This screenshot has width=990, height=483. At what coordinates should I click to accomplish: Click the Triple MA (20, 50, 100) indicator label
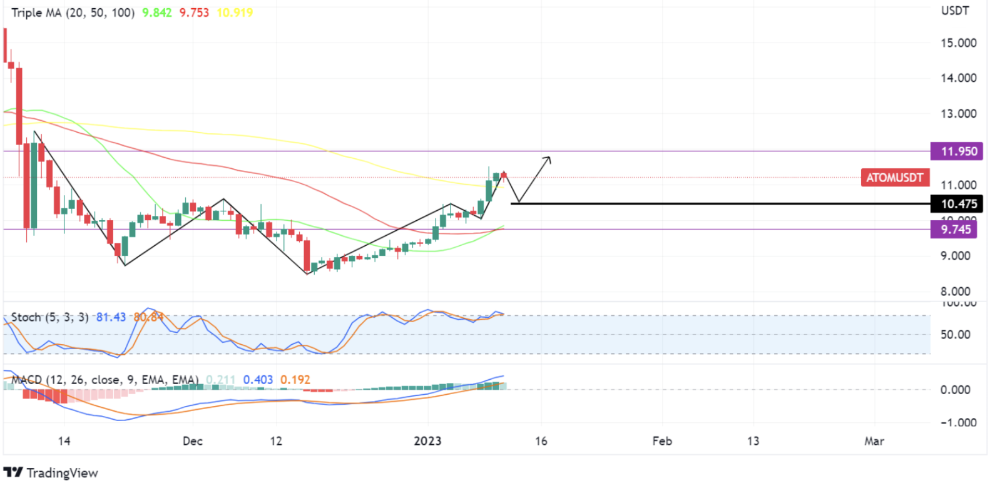click(73, 13)
